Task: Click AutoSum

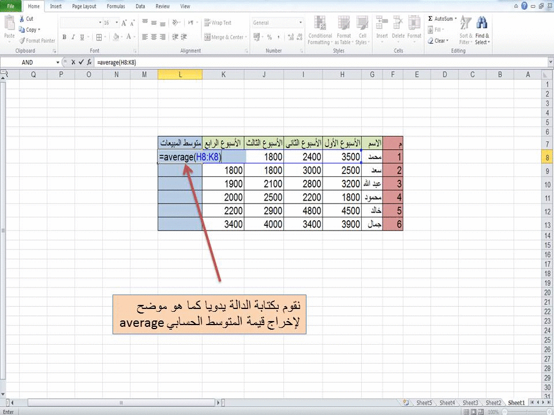Action: [x=440, y=18]
